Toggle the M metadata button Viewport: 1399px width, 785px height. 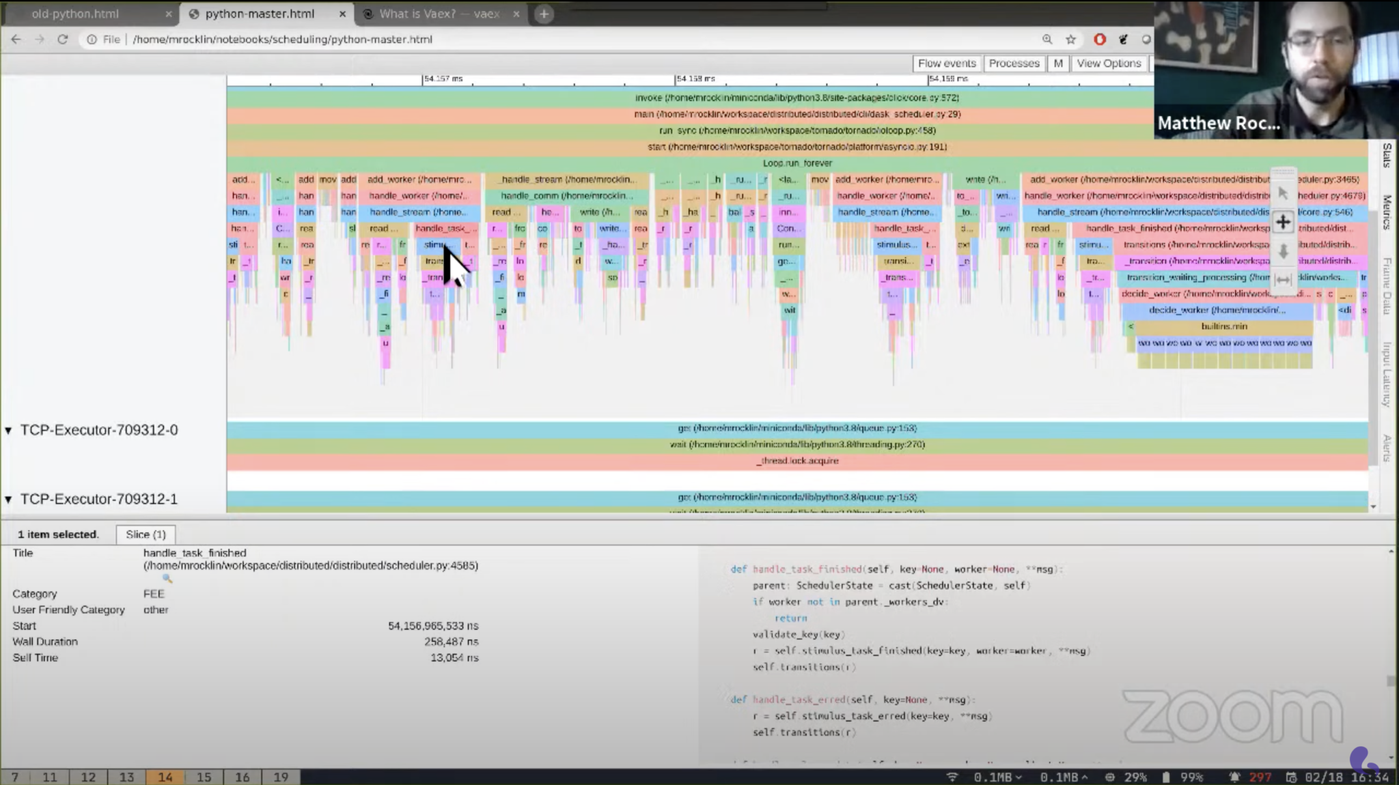1057,63
